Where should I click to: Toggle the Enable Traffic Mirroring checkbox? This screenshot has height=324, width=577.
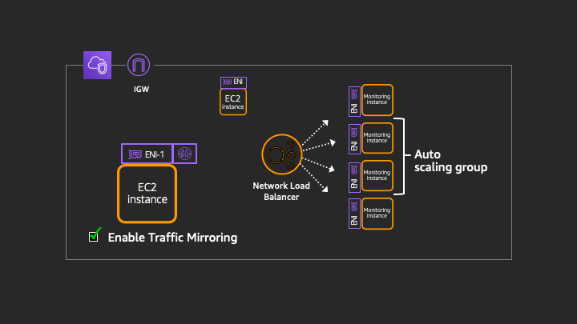click(94, 237)
